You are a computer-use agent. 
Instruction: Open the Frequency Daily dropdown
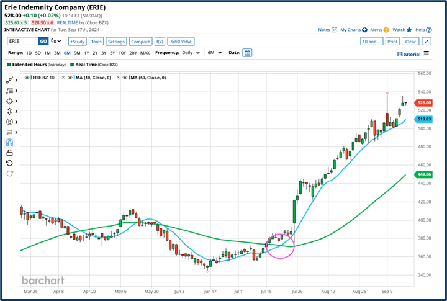(x=191, y=53)
